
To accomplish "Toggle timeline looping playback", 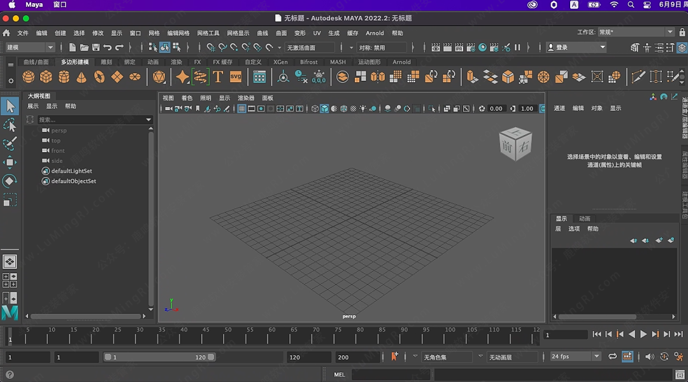I will coord(612,357).
